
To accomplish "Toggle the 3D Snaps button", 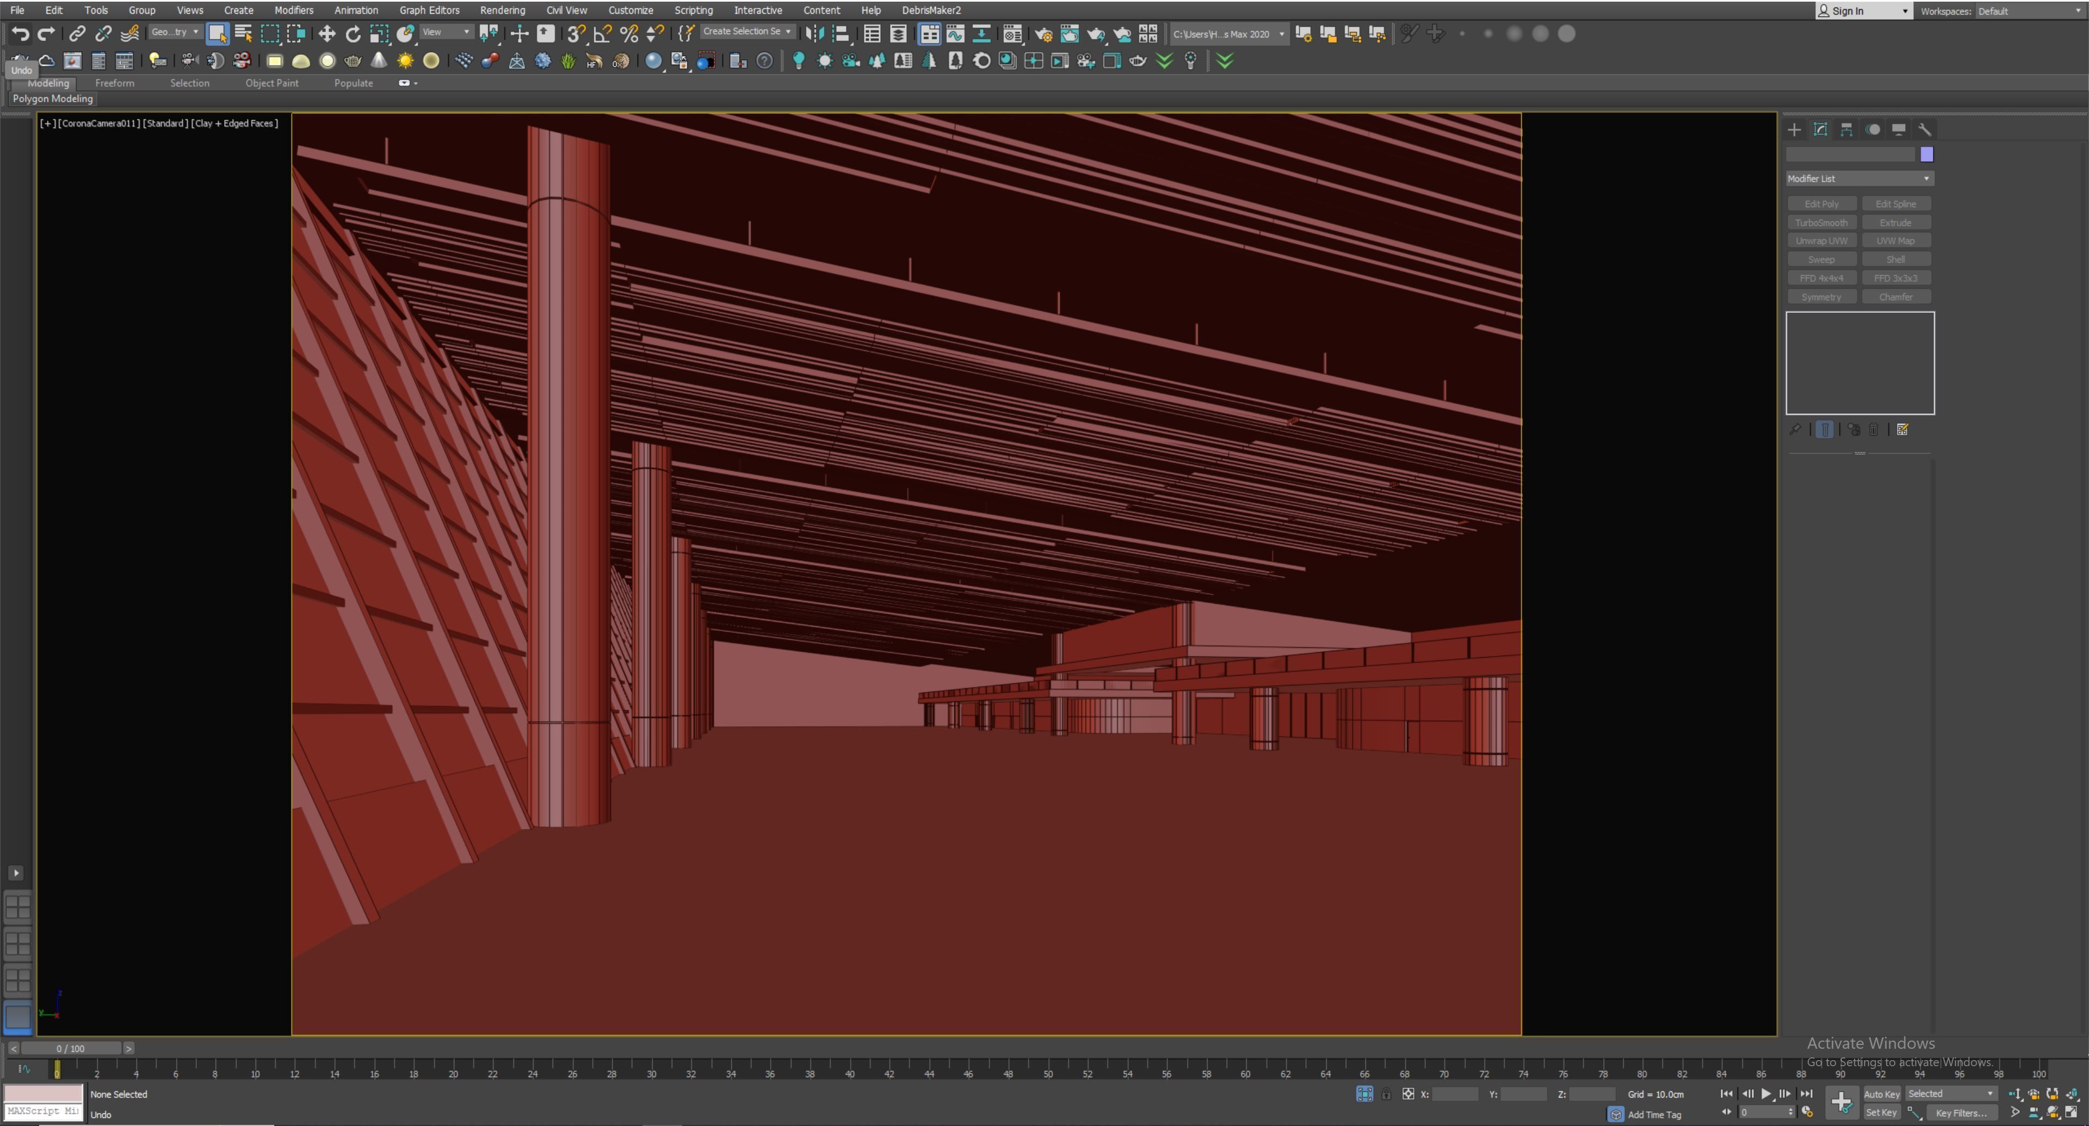I will pyautogui.click(x=576, y=33).
